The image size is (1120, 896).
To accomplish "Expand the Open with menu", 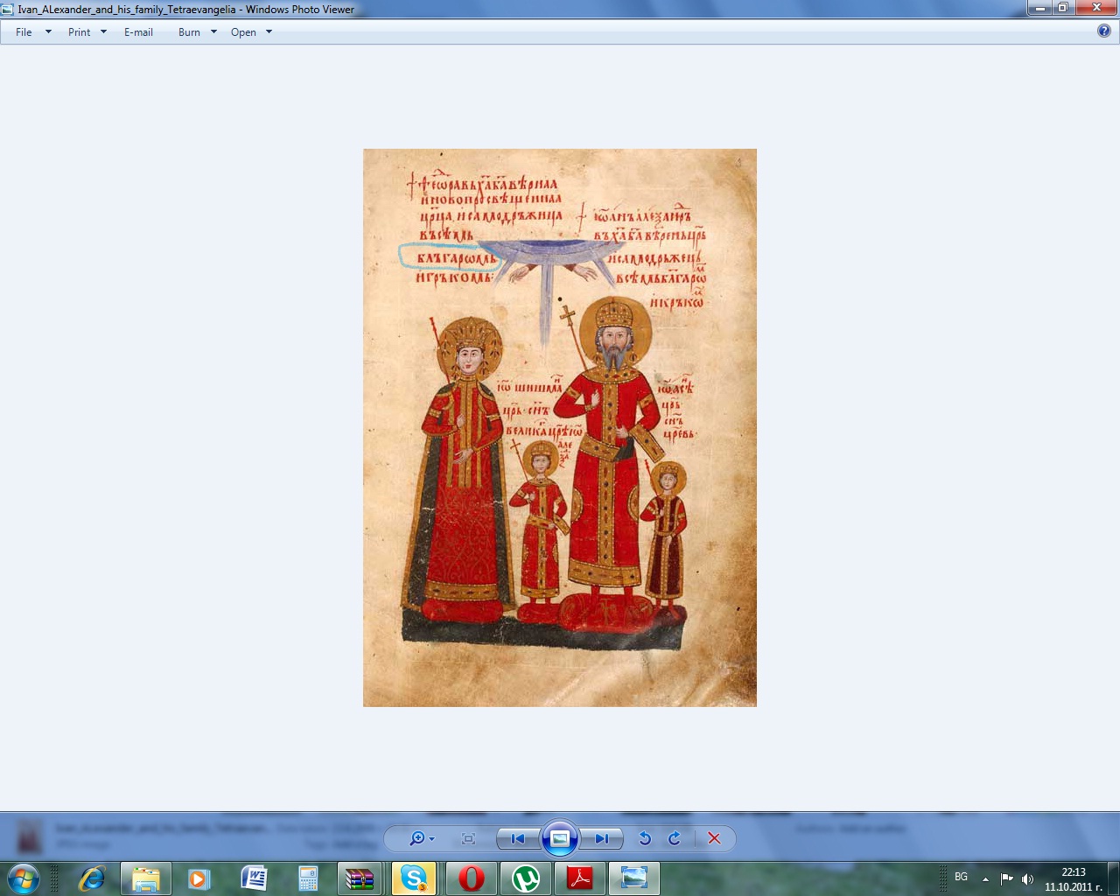I will [251, 32].
